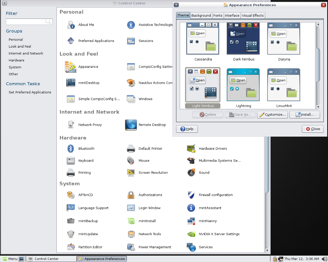Open the Bluetooth icon

(x=71, y=148)
